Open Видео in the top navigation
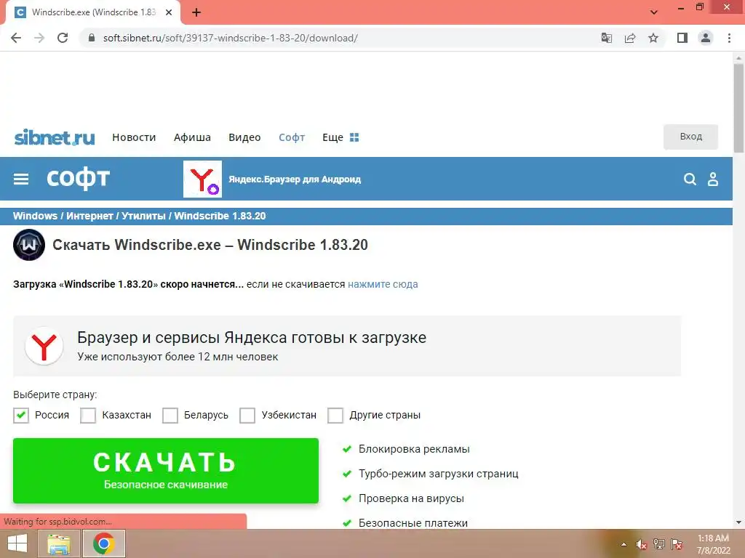The image size is (745, 558). tap(244, 137)
